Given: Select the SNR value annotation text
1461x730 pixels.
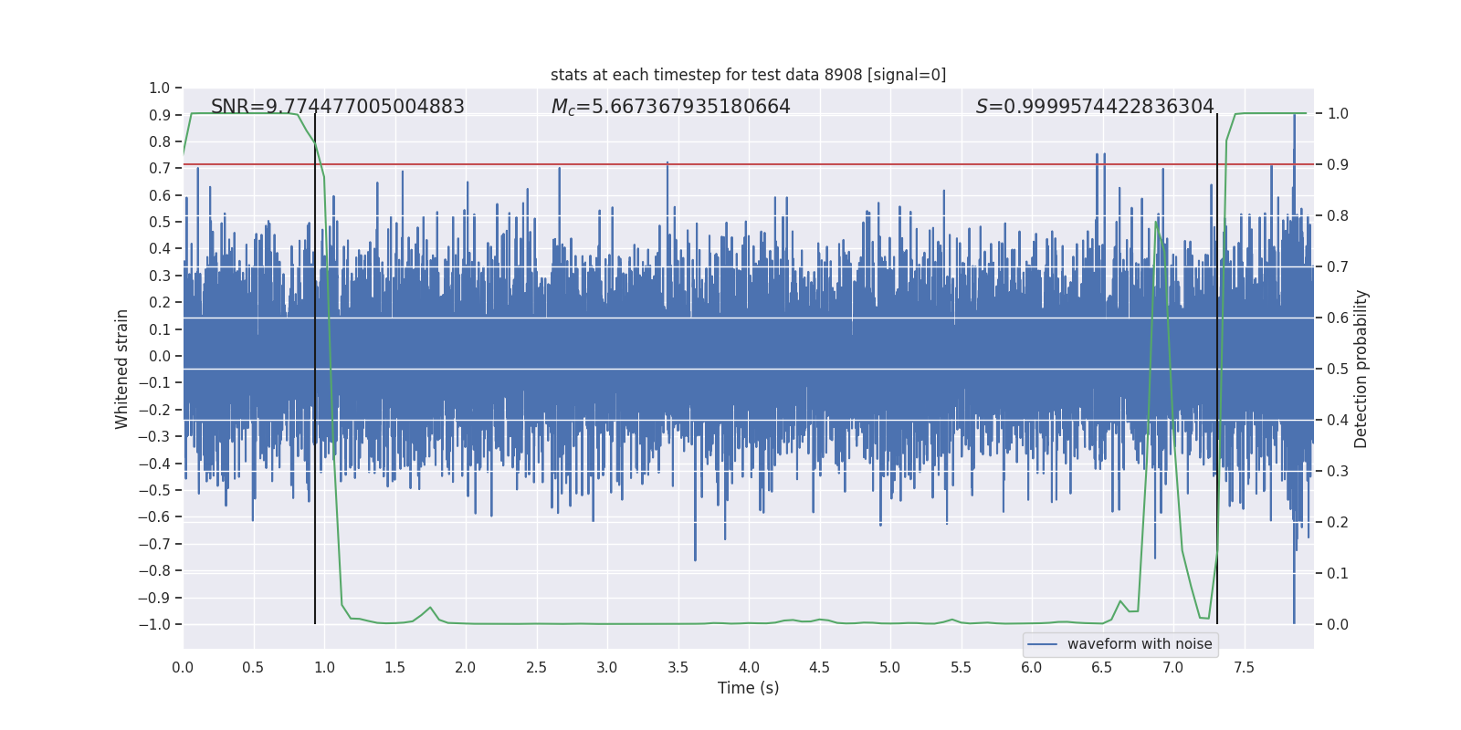Looking at the screenshot, I should coord(337,107).
